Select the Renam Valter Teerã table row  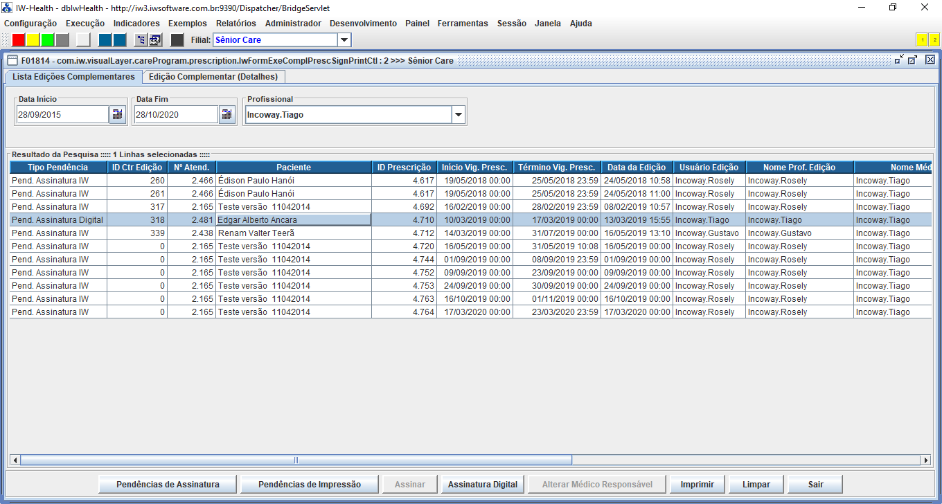pos(294,233)
